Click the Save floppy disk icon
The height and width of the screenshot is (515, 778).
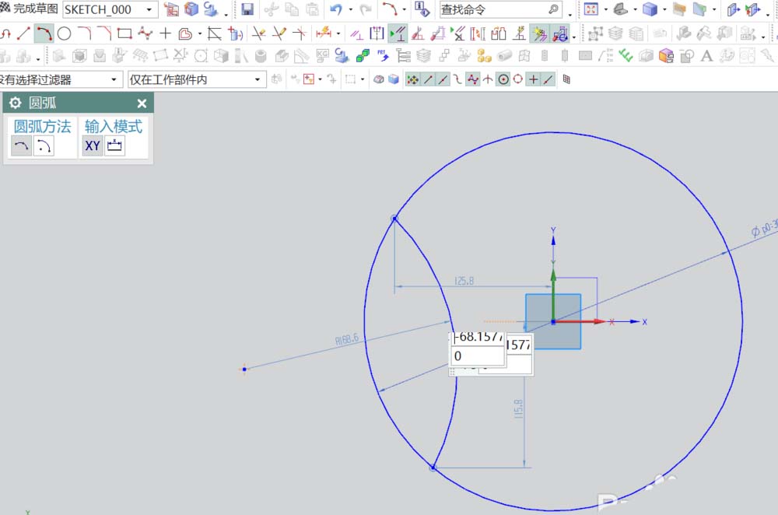(x=247, y=9)
